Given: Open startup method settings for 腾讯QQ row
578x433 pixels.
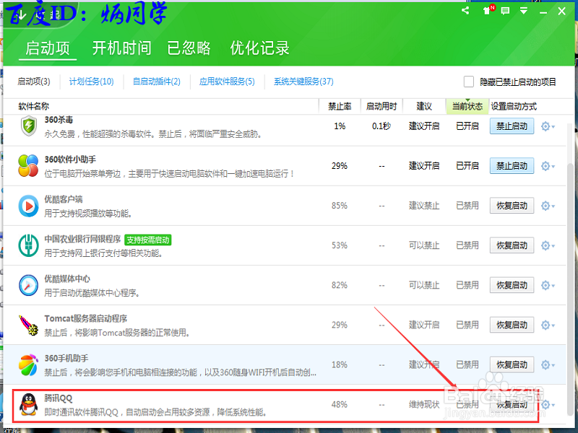Looking at the screenshot, I should 545,406.
